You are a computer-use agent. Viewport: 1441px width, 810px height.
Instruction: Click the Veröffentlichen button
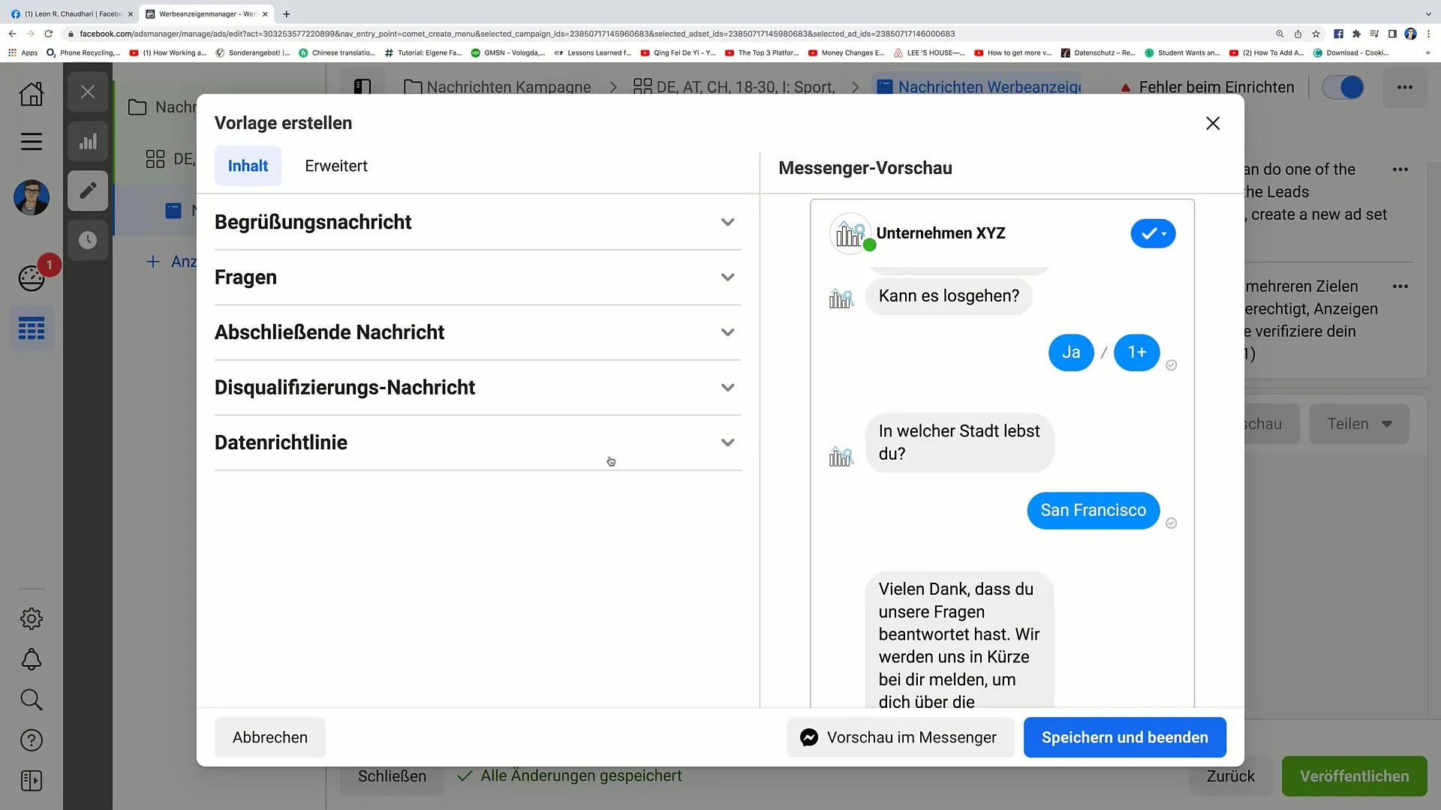click(x=1354, y=776)
